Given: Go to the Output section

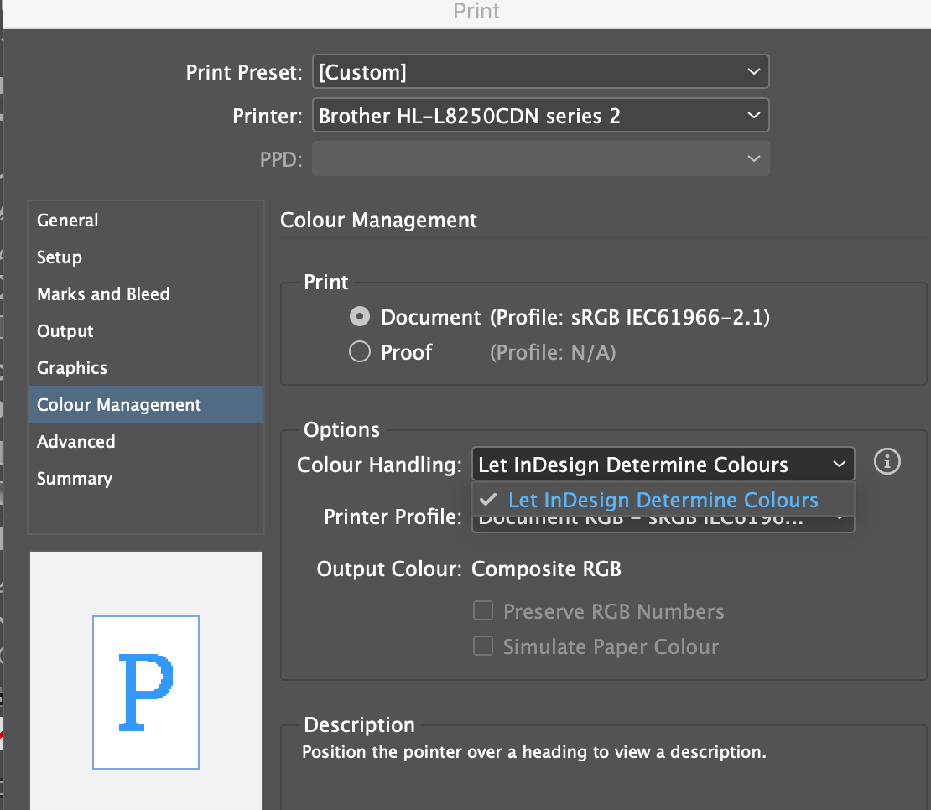Looking at the screenshot, I should click(65, 331).
